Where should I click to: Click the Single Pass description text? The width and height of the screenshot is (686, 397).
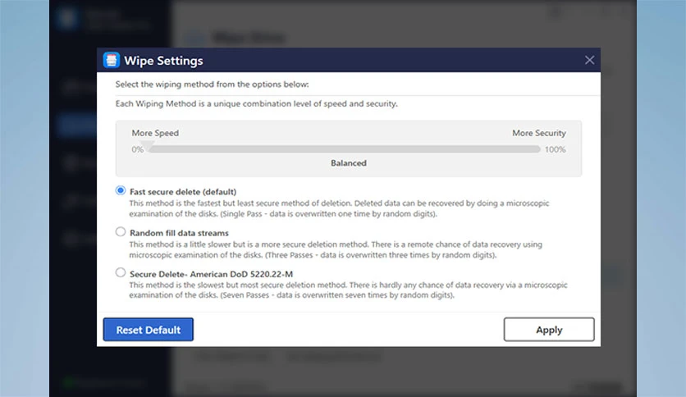339,208
